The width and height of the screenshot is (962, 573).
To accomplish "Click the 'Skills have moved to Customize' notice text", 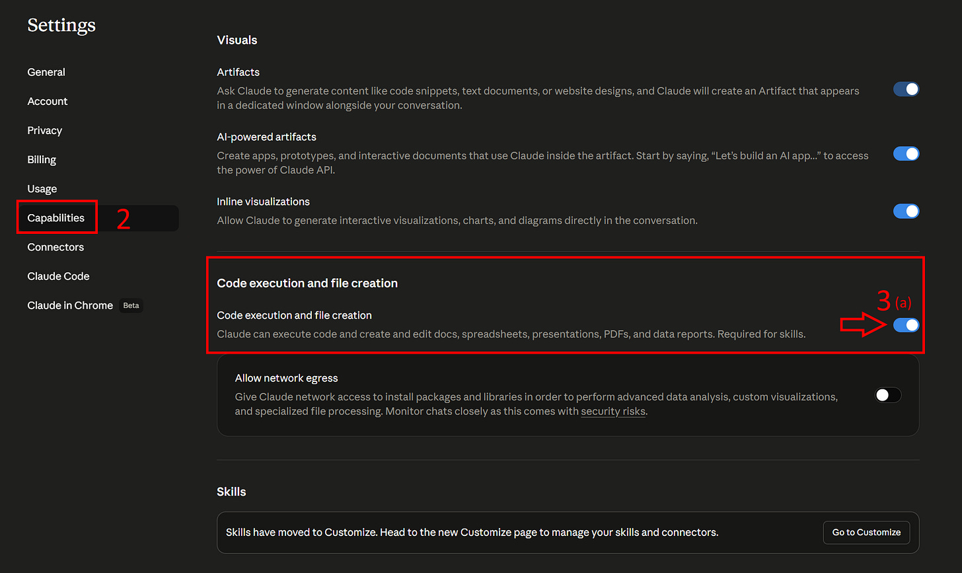I will pyautogui.click(x=472, y=532).
